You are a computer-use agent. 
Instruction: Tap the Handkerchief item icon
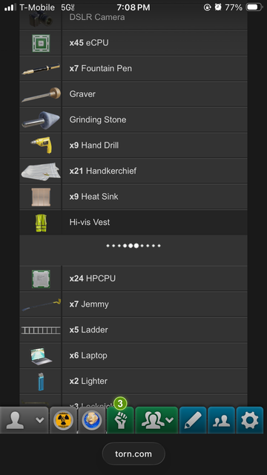tap(41, 171)
